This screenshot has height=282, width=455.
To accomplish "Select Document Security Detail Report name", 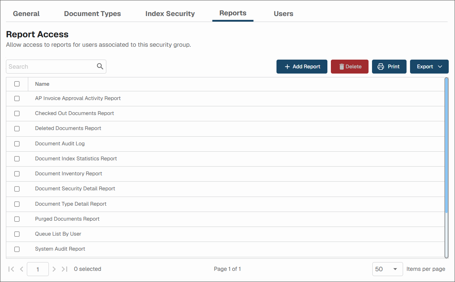I will 75,189.
